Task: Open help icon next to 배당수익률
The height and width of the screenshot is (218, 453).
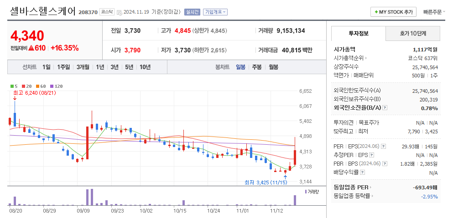Action: point(362,172)
